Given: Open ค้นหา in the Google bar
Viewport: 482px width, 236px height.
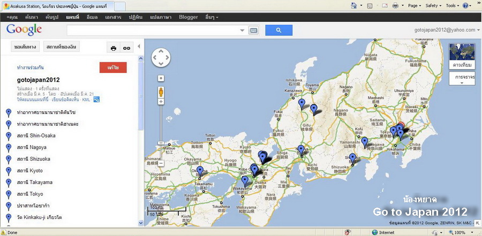Looking at the screenshot, I should point(32,17).
